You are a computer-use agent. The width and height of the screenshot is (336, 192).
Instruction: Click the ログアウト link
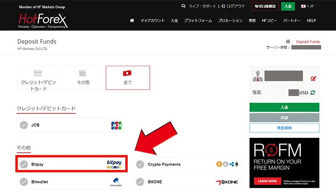click(x=236, y=6)
